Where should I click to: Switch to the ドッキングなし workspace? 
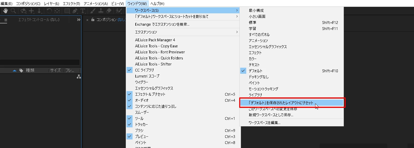point(292,77)
